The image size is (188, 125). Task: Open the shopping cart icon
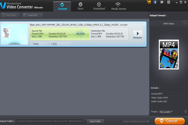149,2
